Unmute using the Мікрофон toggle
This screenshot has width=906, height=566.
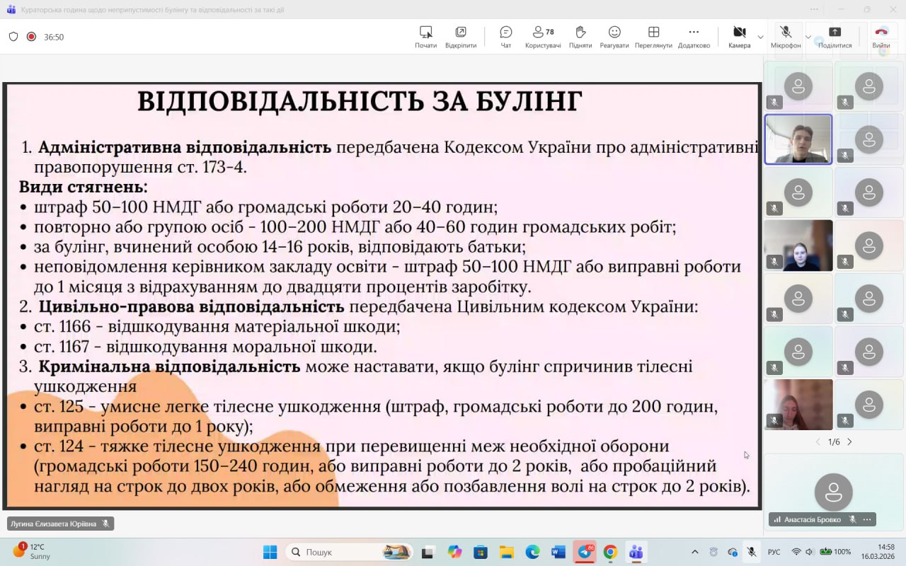pyautogui.click(x=785, y=37)
